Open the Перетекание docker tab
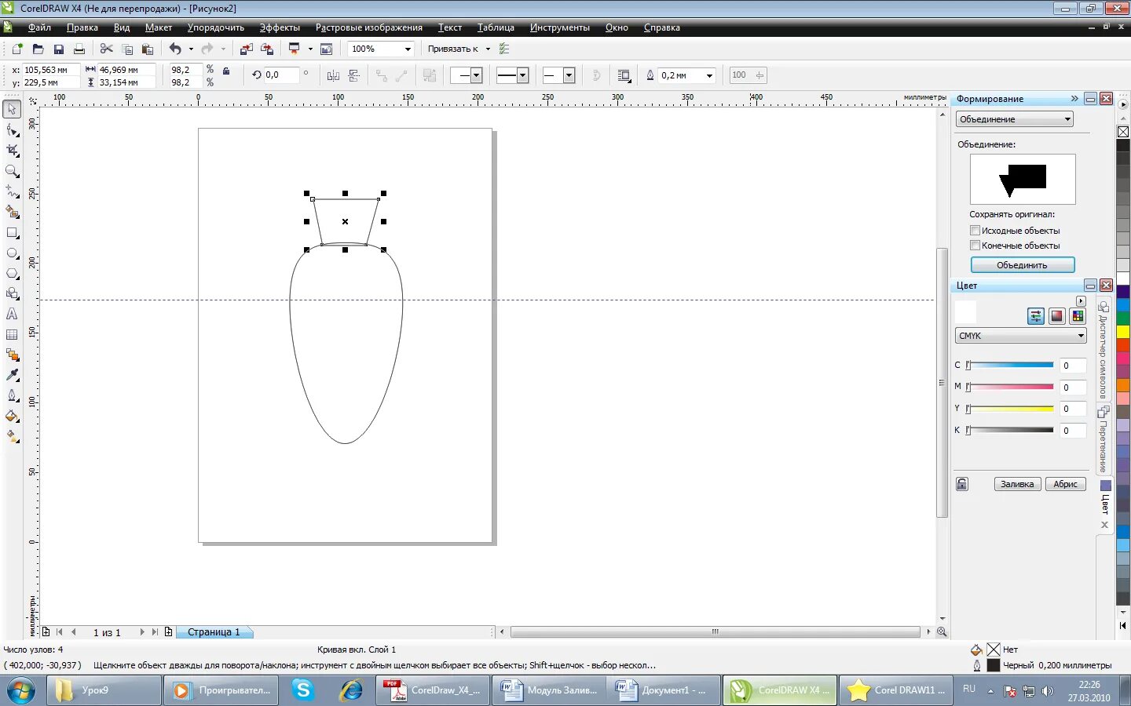Screen dimensions: 1131x706 pos(1104,439)
